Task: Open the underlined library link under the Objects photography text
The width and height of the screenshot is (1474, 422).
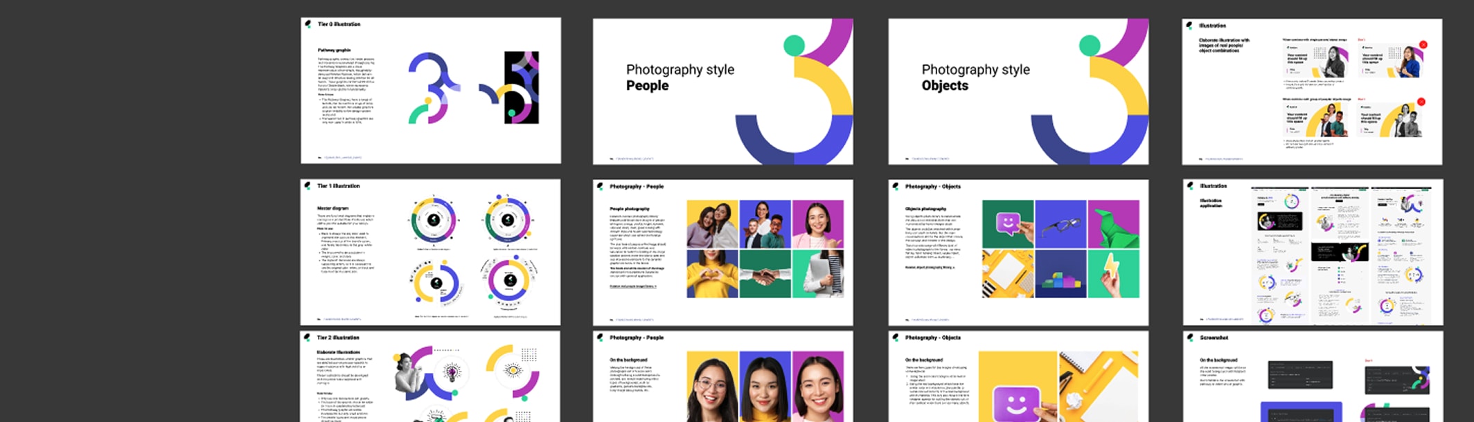Action: click(x=930, y=267)
